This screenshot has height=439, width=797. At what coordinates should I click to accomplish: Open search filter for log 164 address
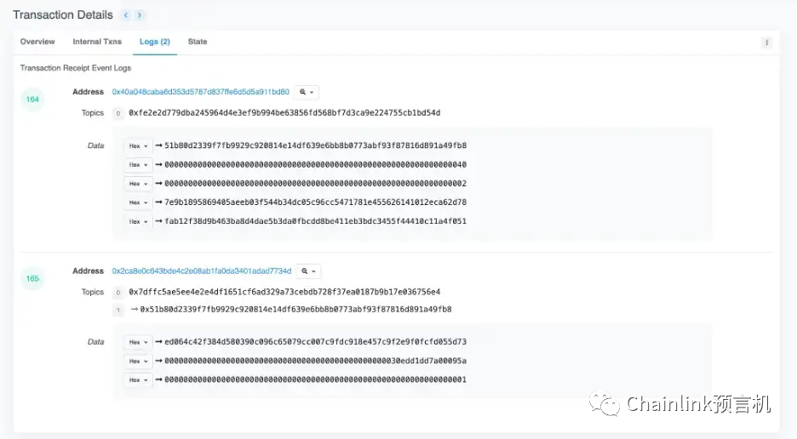[307, 92]
